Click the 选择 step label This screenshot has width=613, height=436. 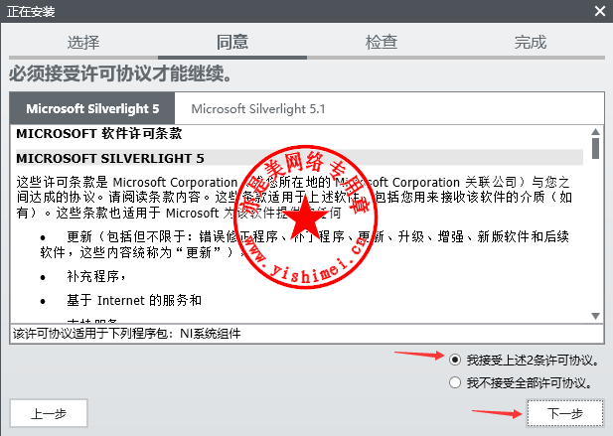[x=83, y=42]
